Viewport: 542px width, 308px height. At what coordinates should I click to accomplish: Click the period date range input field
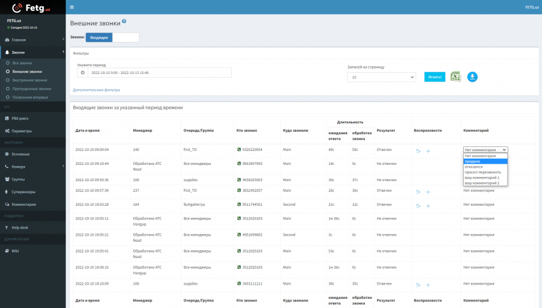point(159,73)
